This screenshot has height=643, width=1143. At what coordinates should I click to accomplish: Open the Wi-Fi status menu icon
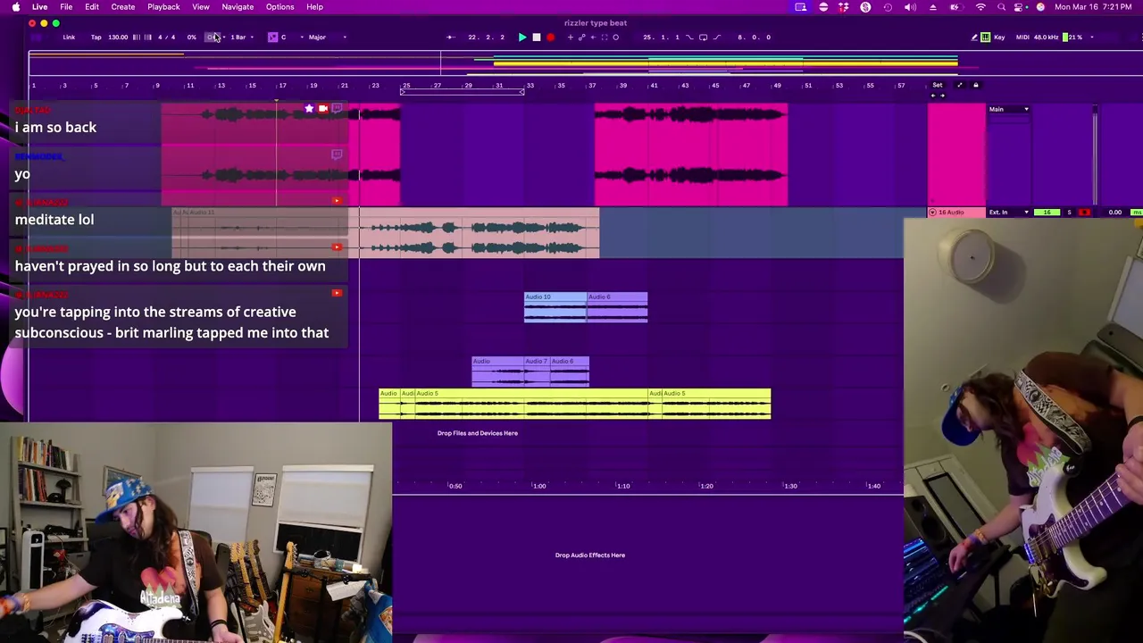pyautogui.click(x=980, y=7)
